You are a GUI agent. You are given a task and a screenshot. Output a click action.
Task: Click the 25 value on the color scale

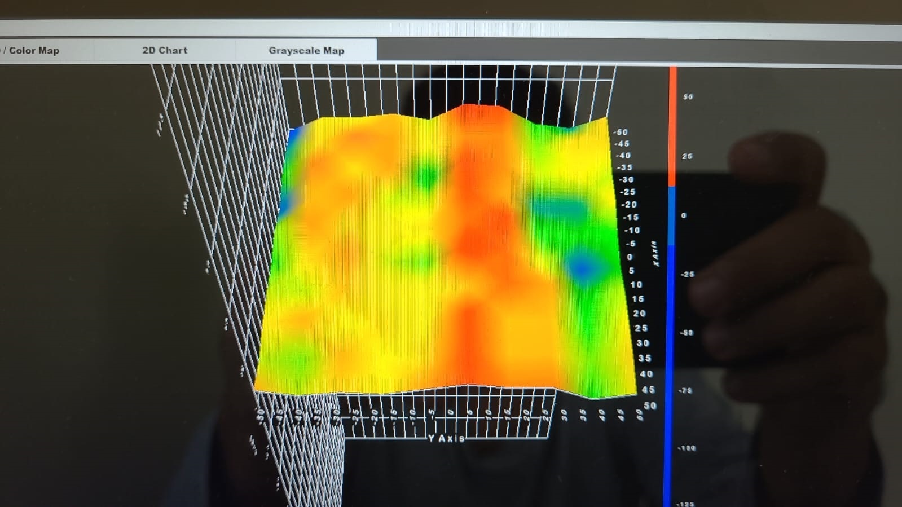[687, 156]
